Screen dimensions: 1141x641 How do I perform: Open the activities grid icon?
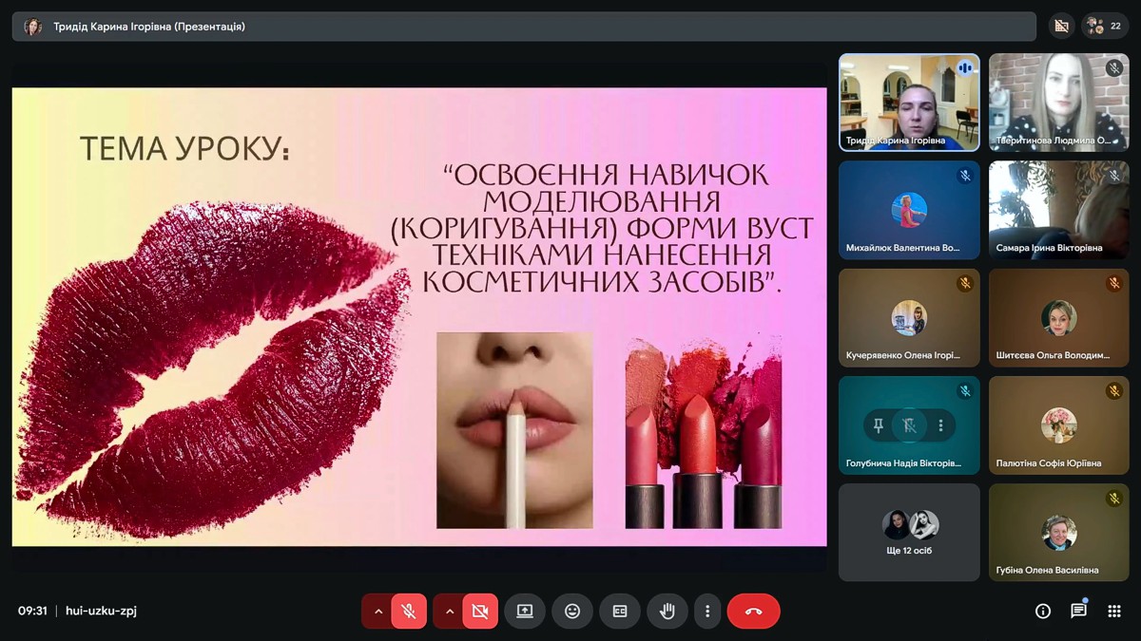click(1114, 612)
